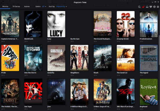Click the Sex Tape title text

[x=28, y=106]
